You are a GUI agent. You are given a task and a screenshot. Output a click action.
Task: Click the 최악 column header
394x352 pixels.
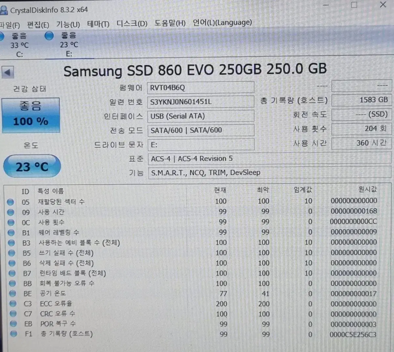(x=263, y=189)
